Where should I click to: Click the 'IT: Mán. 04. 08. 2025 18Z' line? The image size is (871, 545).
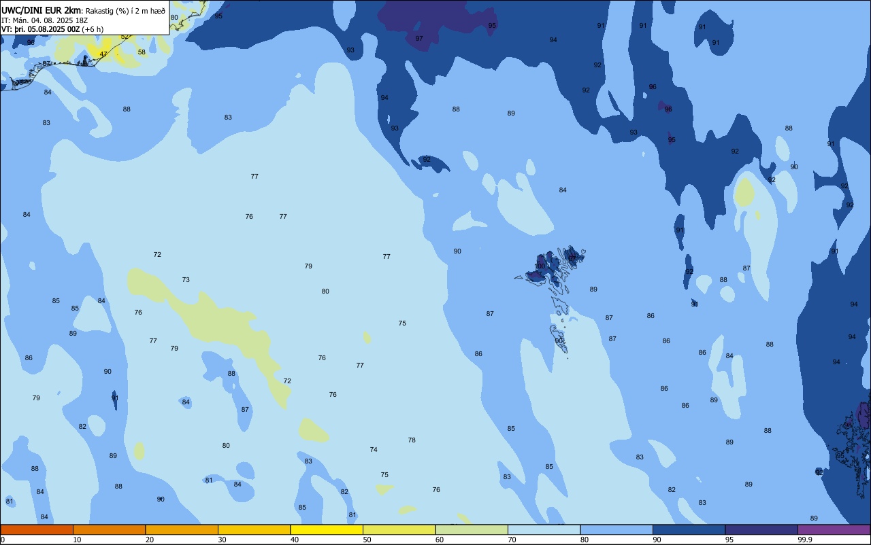(44, 20)
